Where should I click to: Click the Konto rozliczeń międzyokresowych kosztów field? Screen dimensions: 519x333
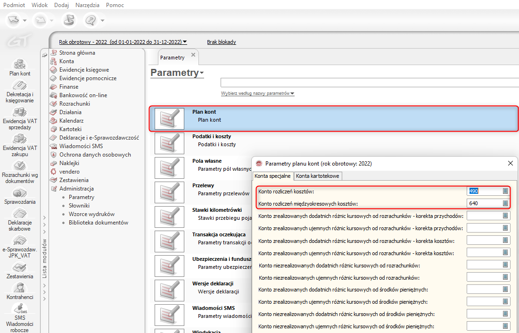484,203
